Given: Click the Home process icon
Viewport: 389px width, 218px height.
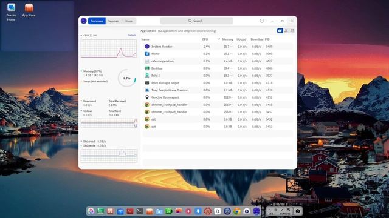Looking at the screenshot, I should (147, 54).
